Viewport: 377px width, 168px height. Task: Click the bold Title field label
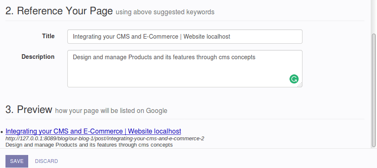click(48, 36)
